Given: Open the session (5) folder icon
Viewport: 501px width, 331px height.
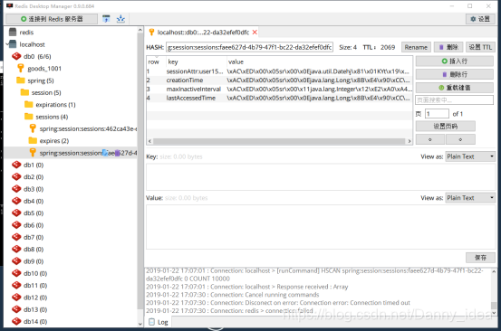Looking at the screenshot, I should [24, 92].
